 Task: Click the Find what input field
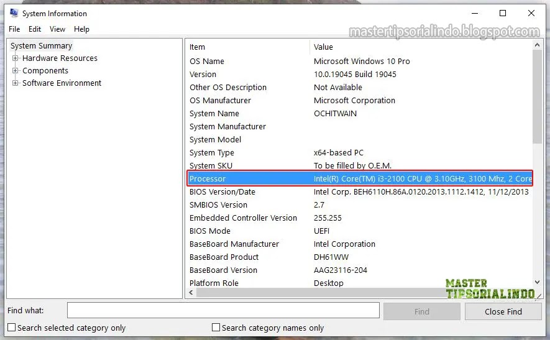[223, 310]
